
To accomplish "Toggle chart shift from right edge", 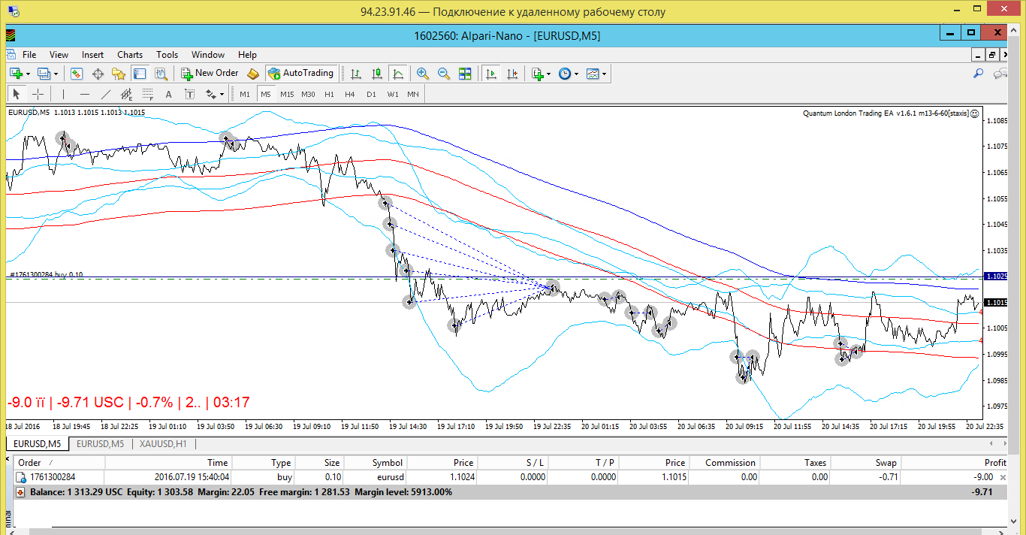I will pyautogui.click(x=512, y=74).
